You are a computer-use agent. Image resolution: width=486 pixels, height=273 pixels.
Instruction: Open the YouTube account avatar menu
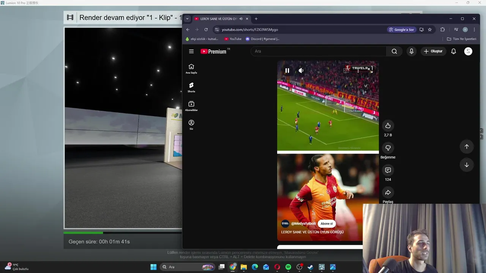[x=468, y=51]
